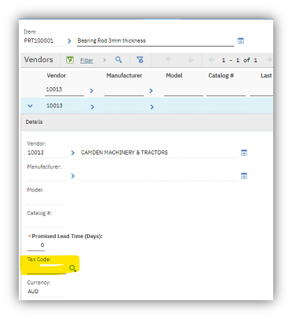Open manufacturer detail menu chevron in row 10013
Image resolution: width=292 pixels, height=319 pixels.
(152, 107)
